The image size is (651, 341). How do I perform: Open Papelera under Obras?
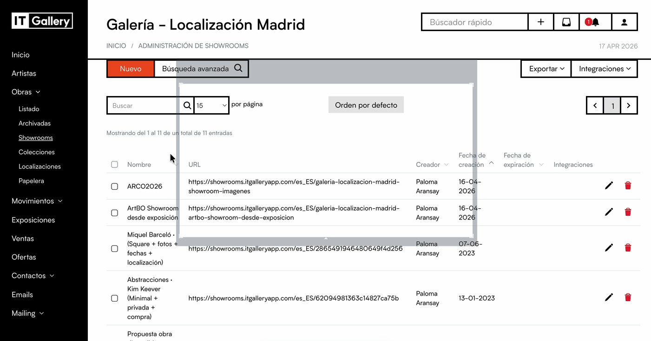point(31,181)
